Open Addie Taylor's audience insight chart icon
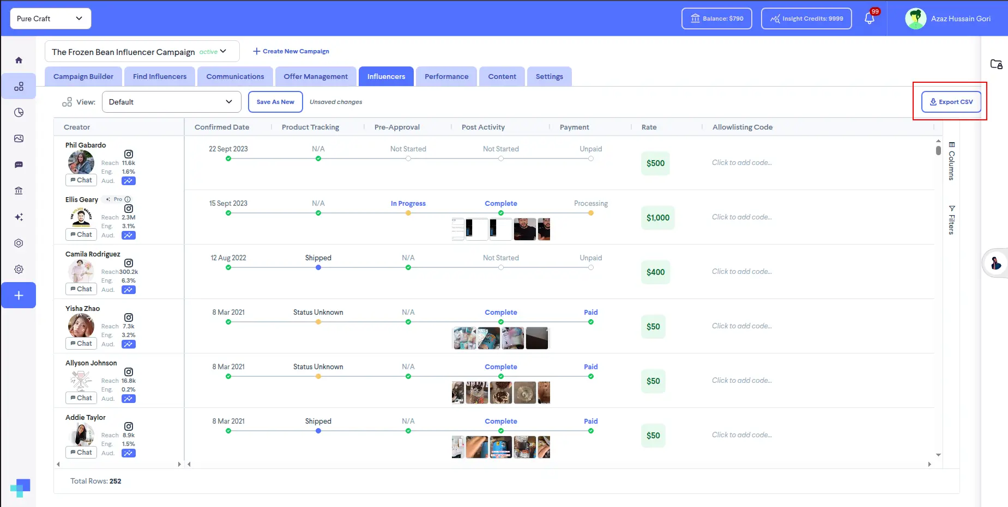The image size is (1008, 507). click(x=129, y=453)
